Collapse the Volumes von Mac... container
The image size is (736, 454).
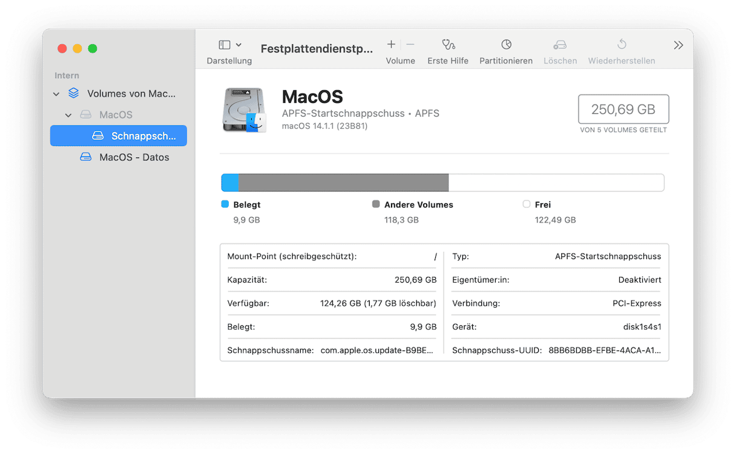click(x=56, y=94)
